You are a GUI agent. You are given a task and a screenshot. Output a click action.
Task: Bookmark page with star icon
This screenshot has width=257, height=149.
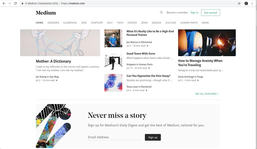tap(239, 3)
